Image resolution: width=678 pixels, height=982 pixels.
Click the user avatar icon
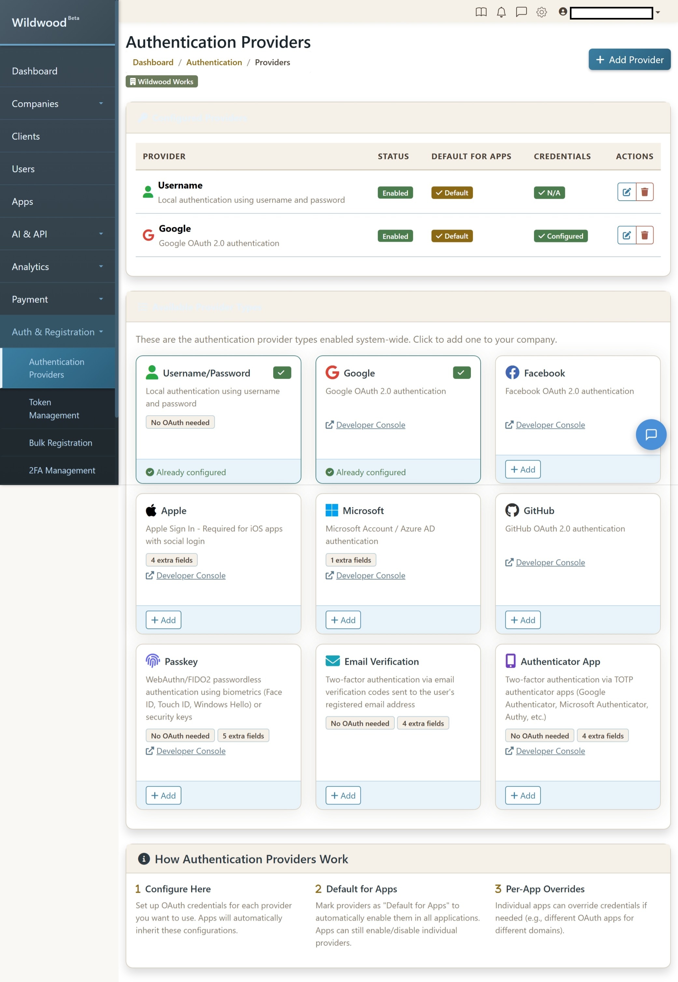coord(562,12)
